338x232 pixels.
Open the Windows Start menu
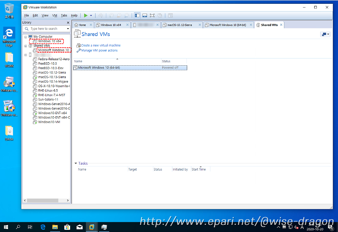coord(6,227)
